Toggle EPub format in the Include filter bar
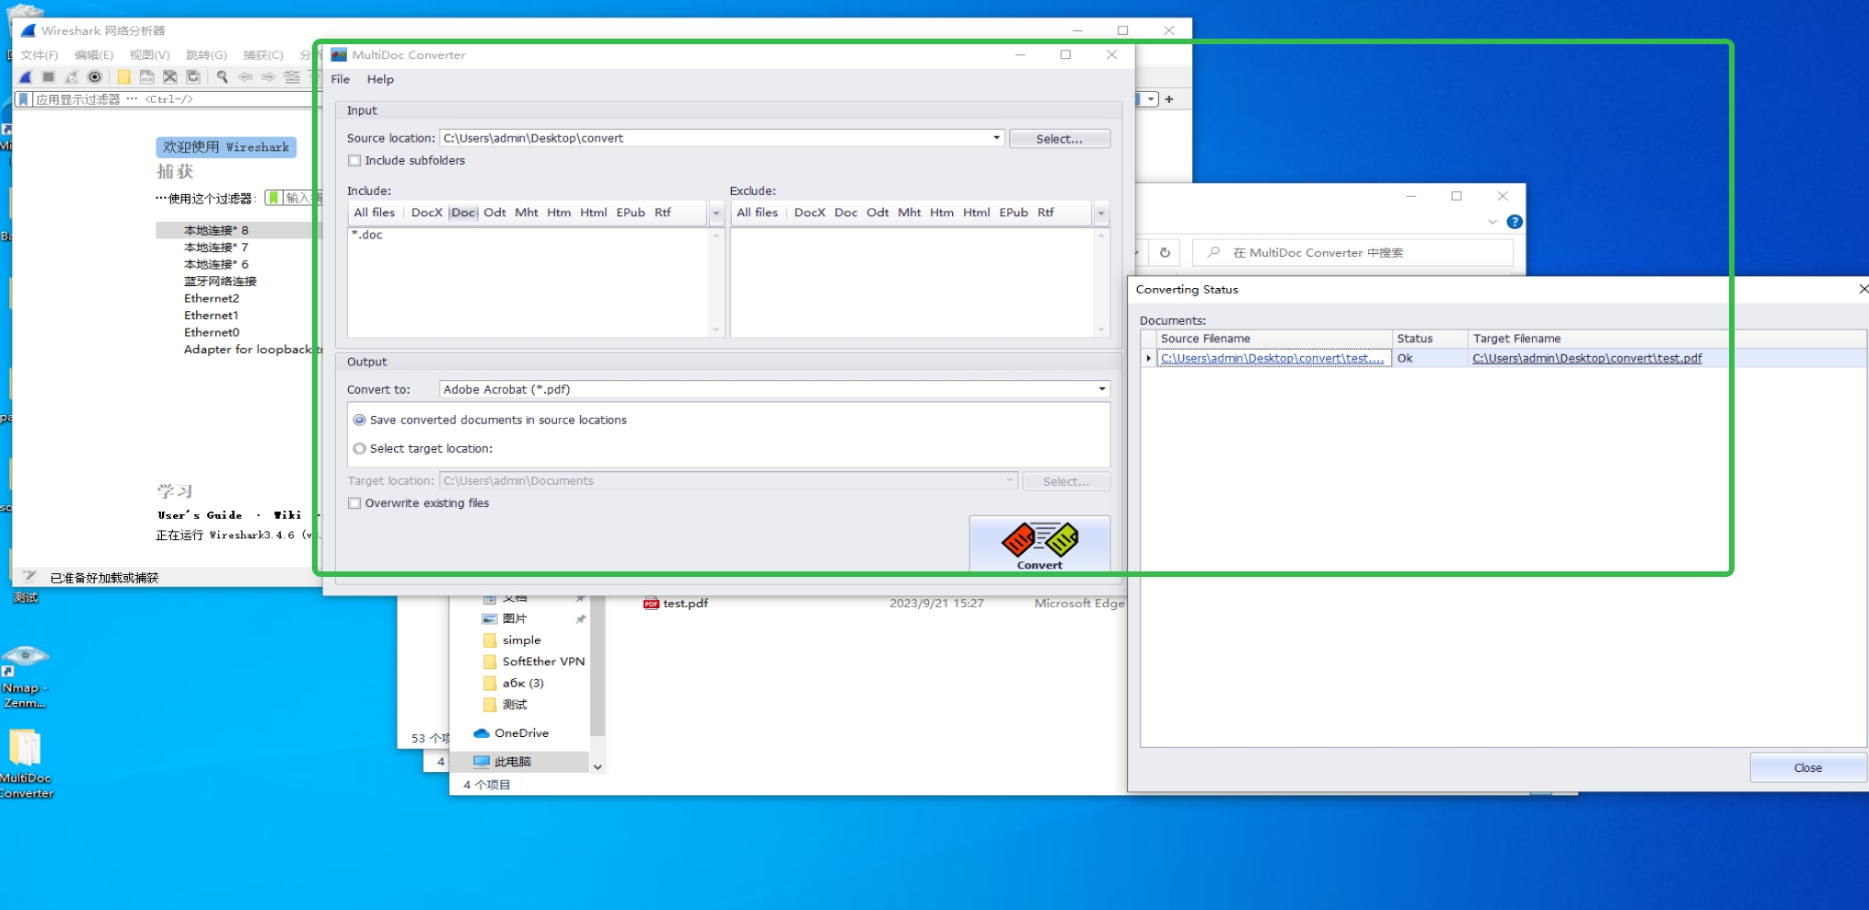The height and width of the screenshot is (910, 1869). 631,213
